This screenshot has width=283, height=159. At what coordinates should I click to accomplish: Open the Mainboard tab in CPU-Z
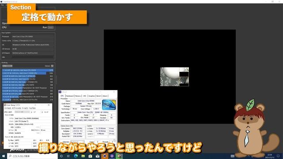tap(70, 96)
